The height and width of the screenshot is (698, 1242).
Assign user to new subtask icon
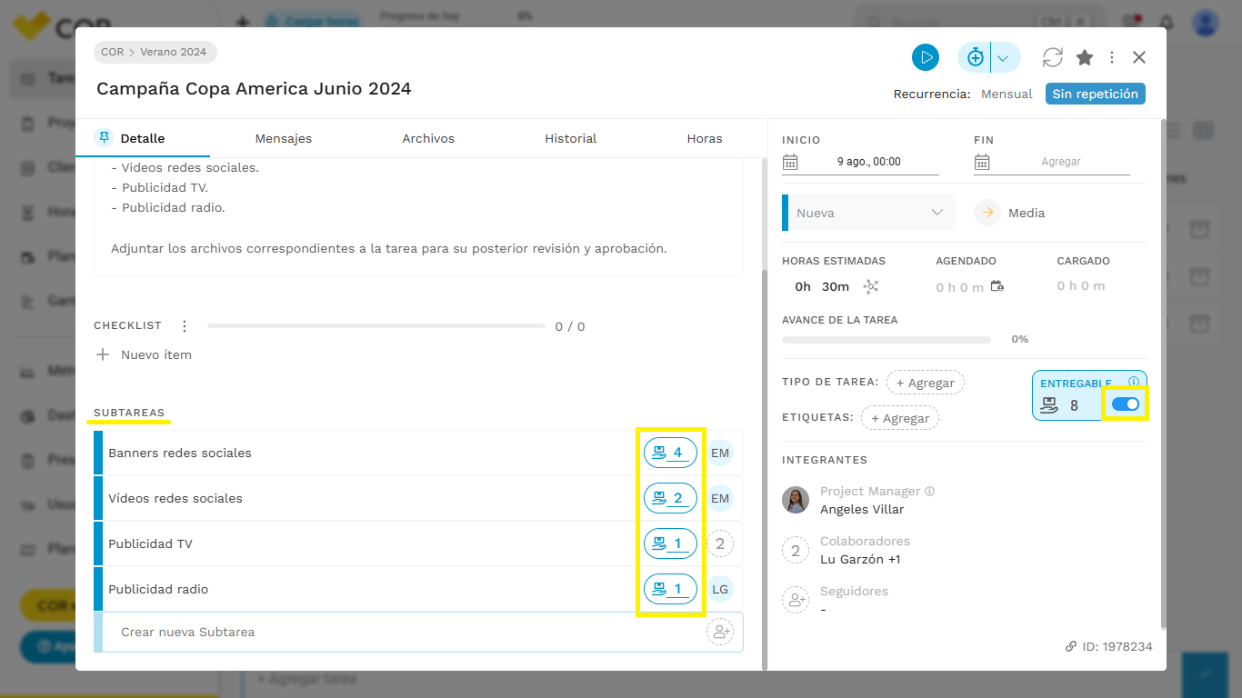(x=720, y=632)
